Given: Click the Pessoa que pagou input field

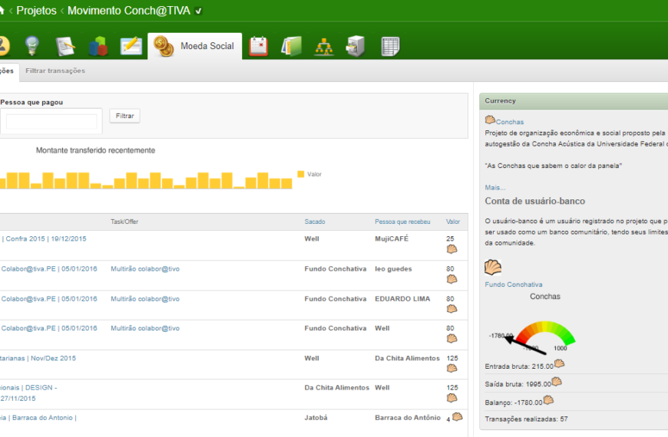Looking at the screenshot, I should tap(51, 121).
